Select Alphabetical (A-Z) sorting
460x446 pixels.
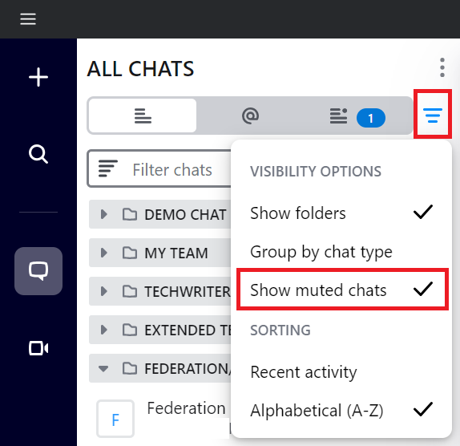tap(341, 410)
